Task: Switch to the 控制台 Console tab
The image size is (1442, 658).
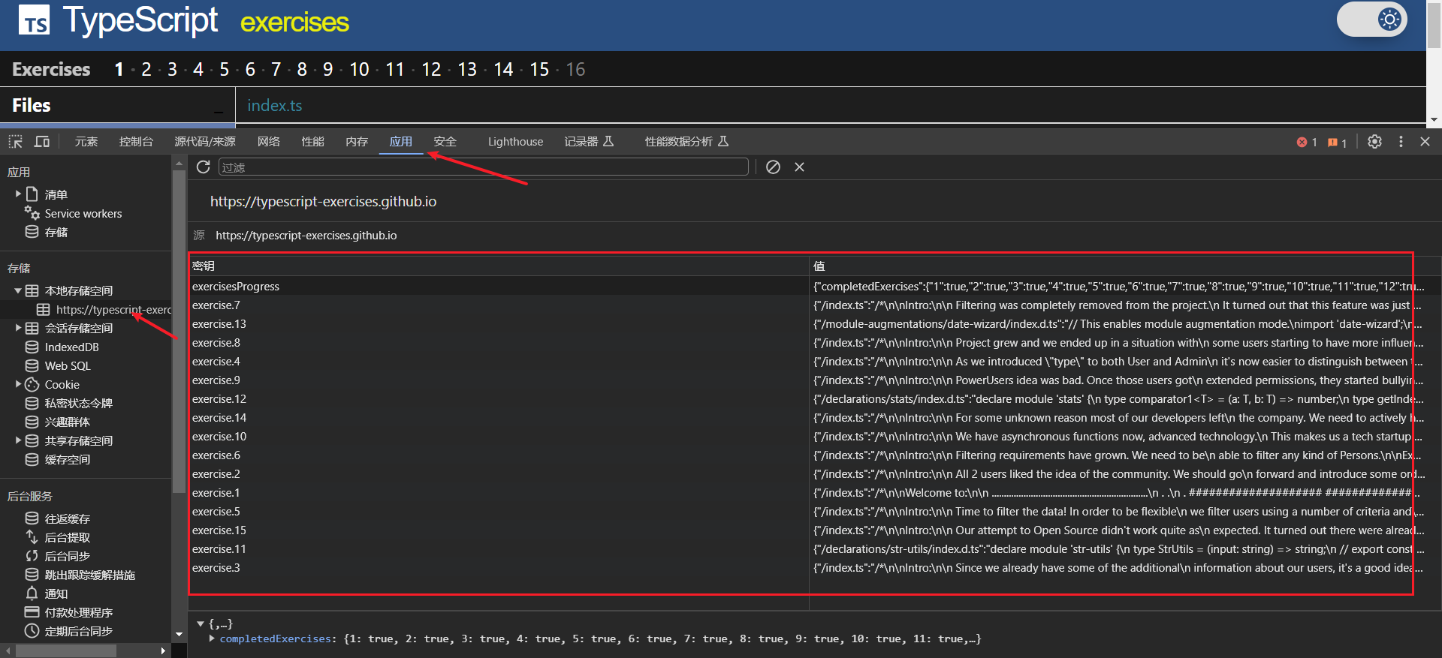Action: click(x=136, y=142)
